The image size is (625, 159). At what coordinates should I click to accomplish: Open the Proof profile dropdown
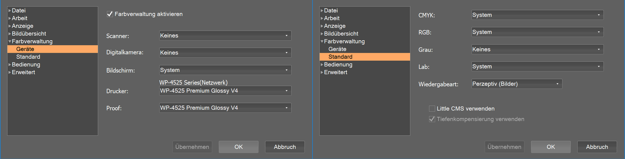225,108
